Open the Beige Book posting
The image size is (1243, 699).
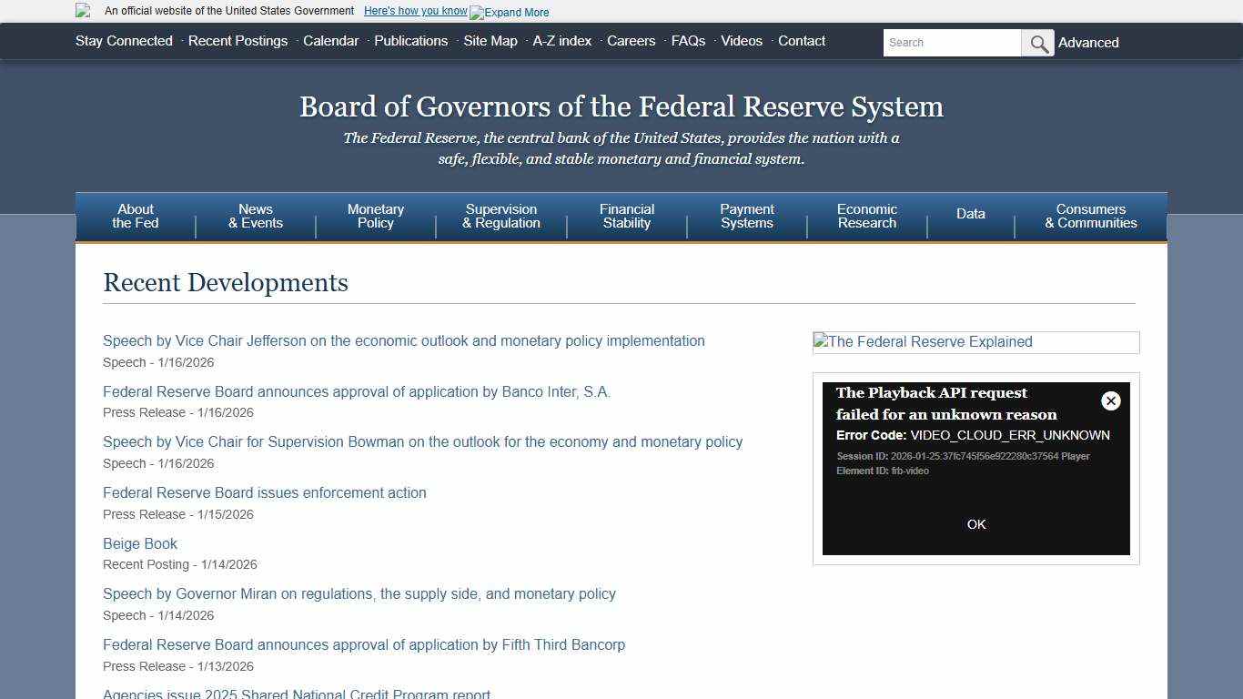[139, 543]
